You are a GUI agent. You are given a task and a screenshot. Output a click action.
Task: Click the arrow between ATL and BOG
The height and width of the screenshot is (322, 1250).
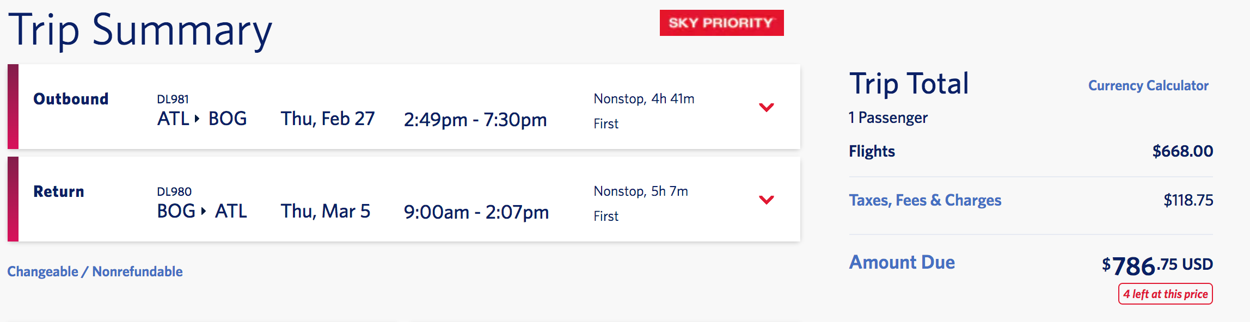[x=197, y=119]
